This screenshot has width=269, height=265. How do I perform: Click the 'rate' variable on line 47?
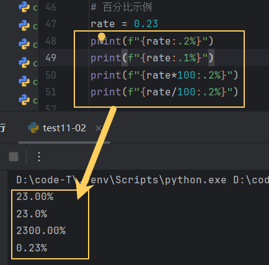103,24
